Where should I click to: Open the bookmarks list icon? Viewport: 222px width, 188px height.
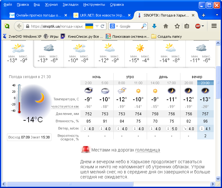coord(187,26)
